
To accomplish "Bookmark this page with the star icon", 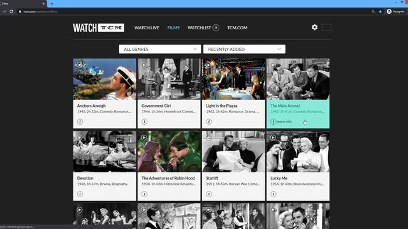I will [380, 11].
